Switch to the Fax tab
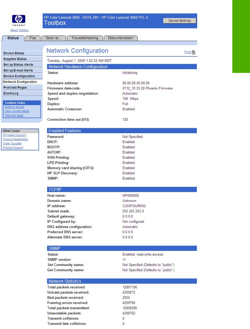Image resolution: width=250 pixels, height=329 pixels. coord(33,38)
